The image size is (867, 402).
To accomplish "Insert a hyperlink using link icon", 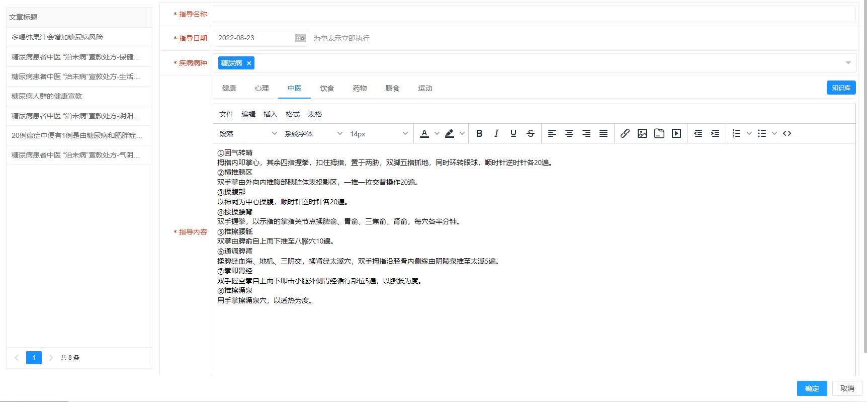I will click(625, 133).
